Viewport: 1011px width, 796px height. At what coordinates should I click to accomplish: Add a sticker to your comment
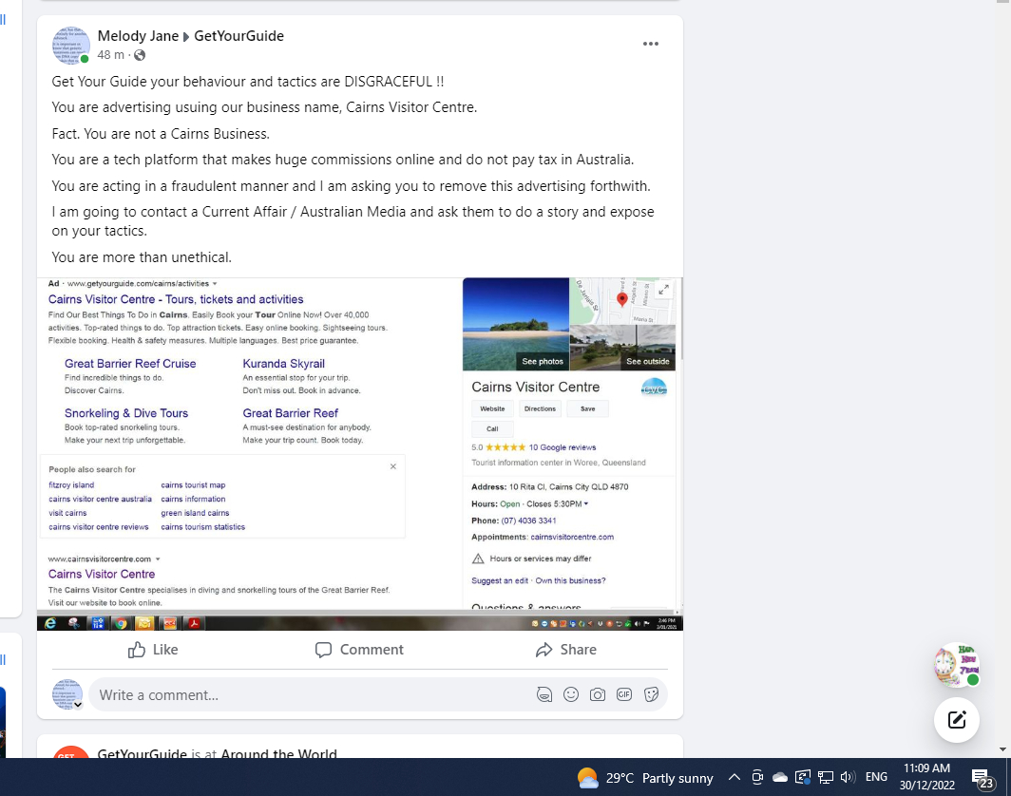click(x=652, y=694)
